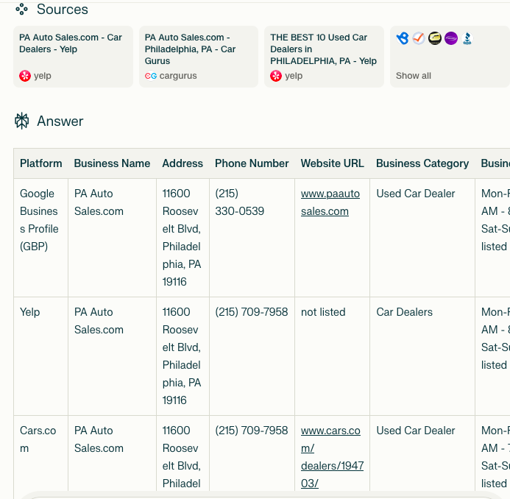
Task: Visit the www.paautosales.com link
Action: click(330, 202)
